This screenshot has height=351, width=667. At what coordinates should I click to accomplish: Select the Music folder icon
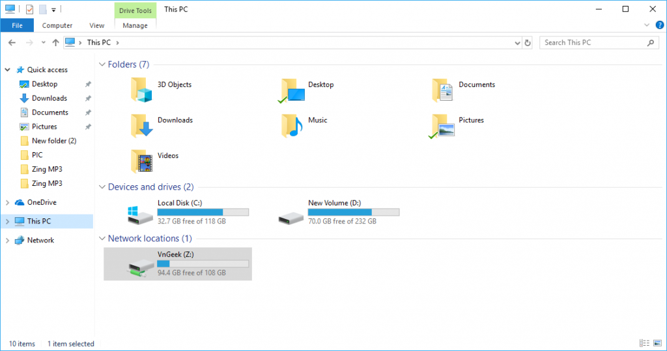(x=292, y=125)
